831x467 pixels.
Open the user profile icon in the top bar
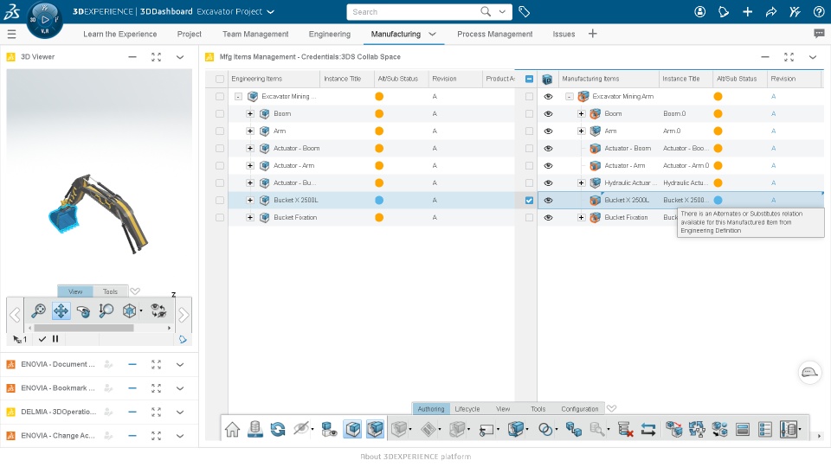pyautogui.click(x=699, y=11)
